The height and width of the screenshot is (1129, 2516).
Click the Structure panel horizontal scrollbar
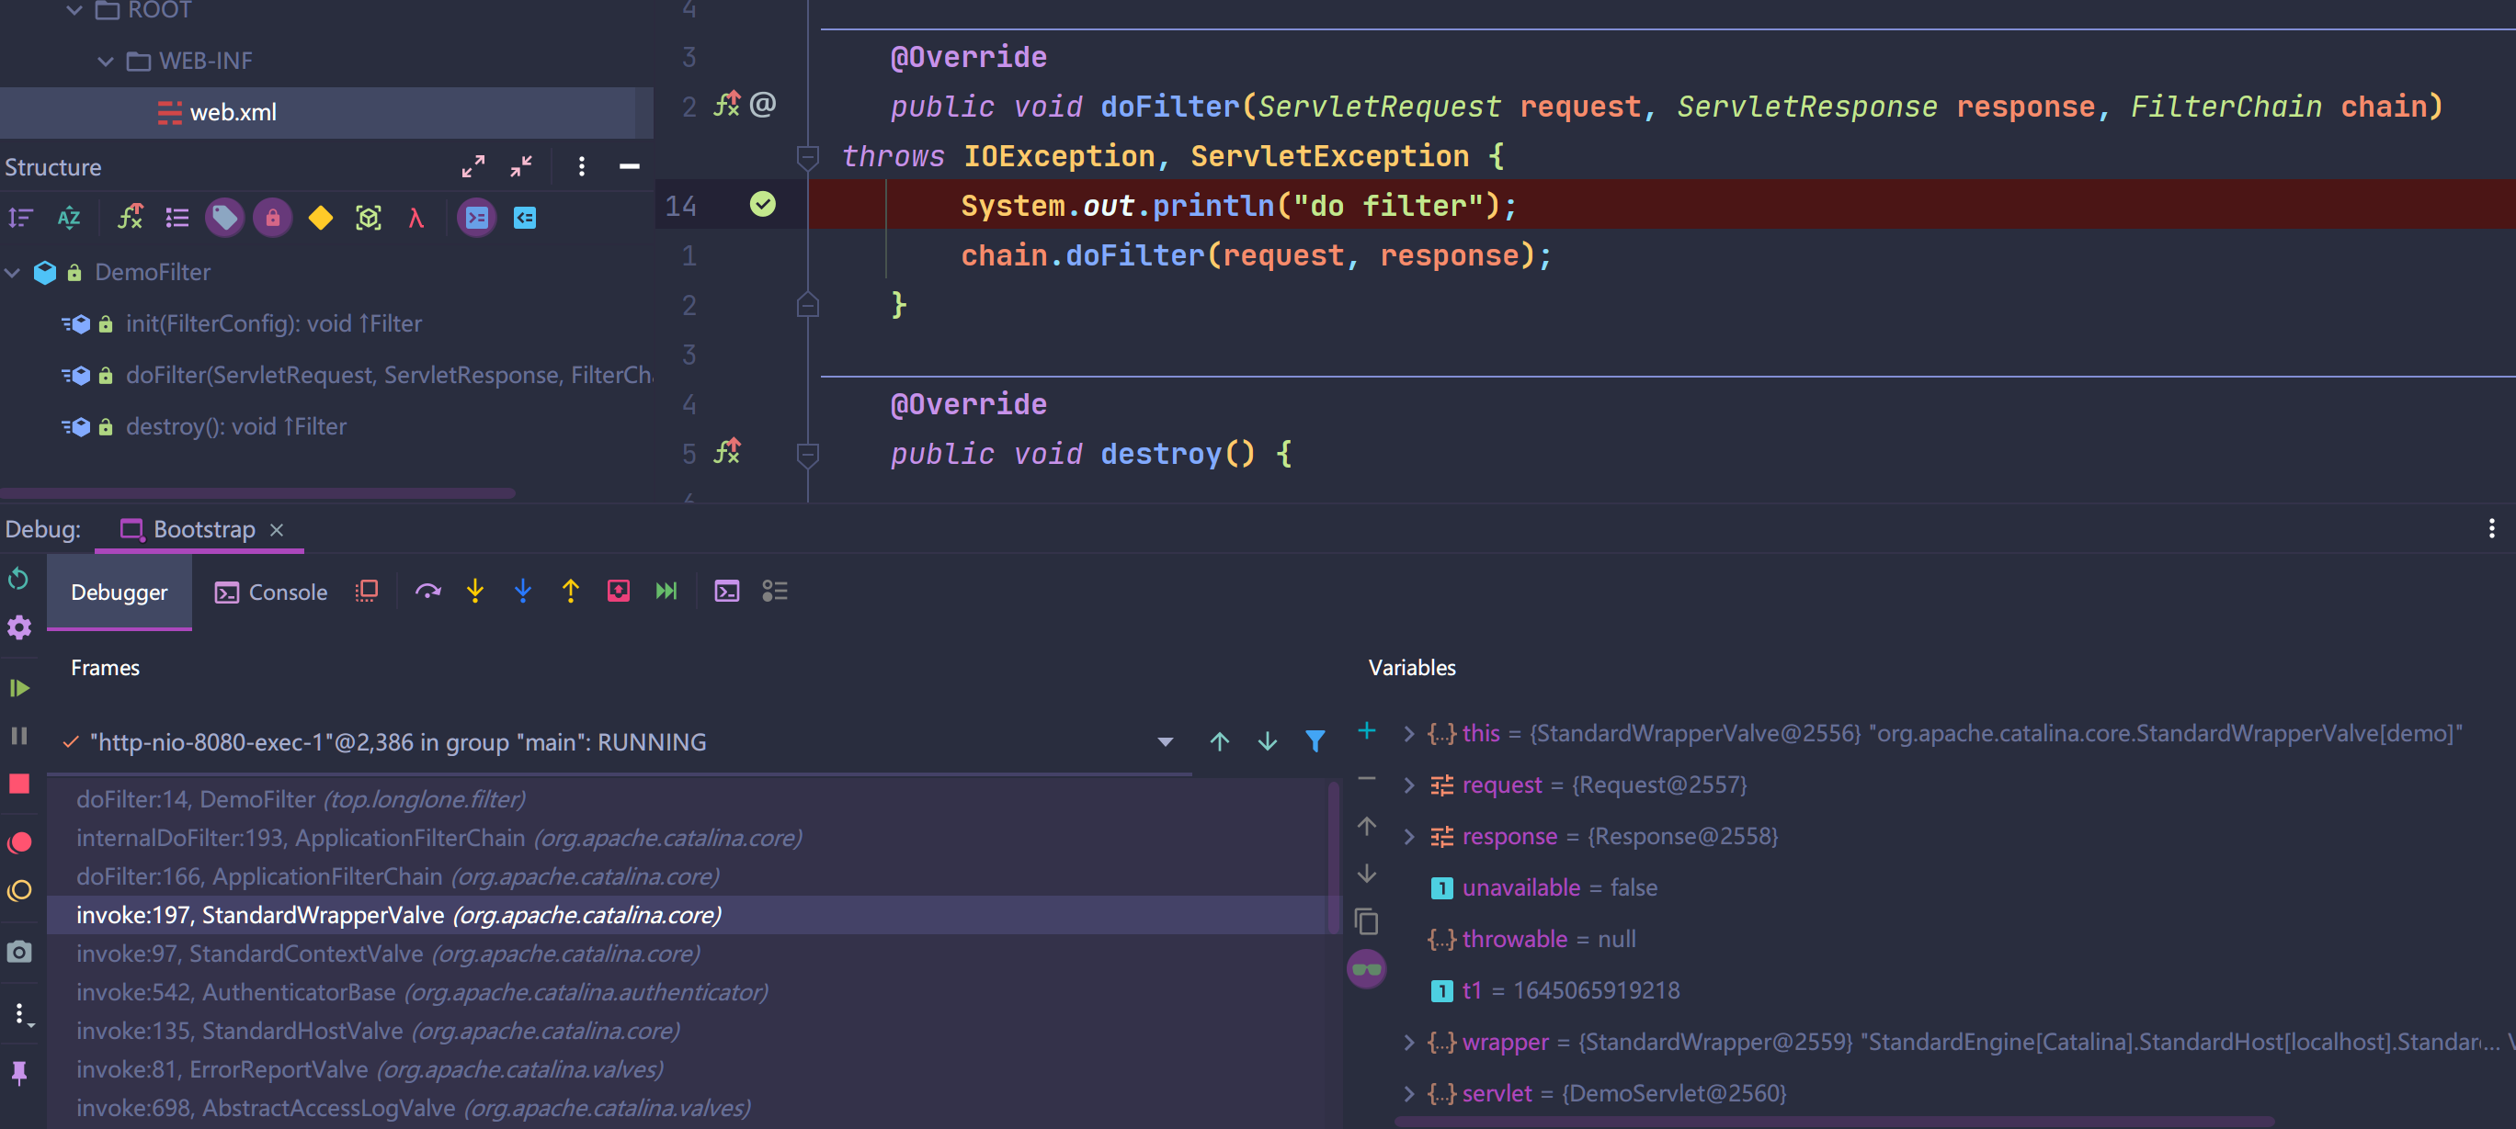point(257,493)
